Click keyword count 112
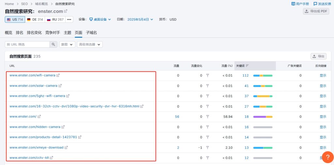The height and width of the screenshot is (165, 334). click(x=246, y=75)
